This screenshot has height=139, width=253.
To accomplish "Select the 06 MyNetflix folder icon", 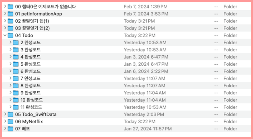I will click(10, 122).
